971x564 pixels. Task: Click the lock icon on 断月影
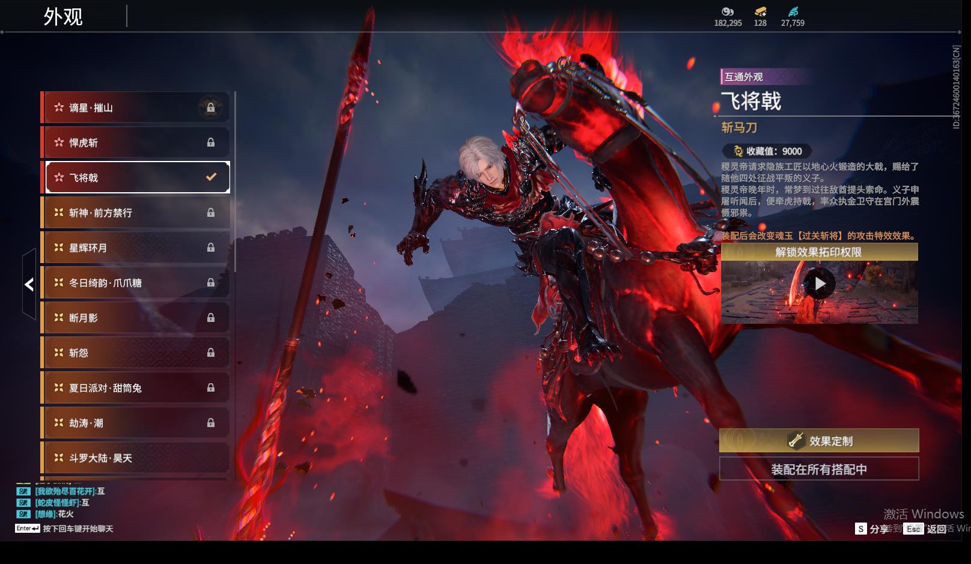(x=211, y=318)
